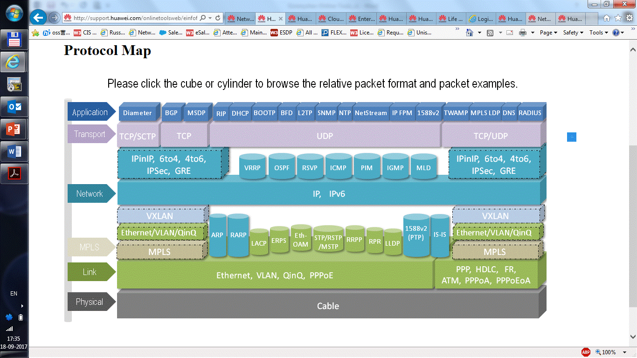Switch to the Logi... browser tab

[x=482, y=19]
